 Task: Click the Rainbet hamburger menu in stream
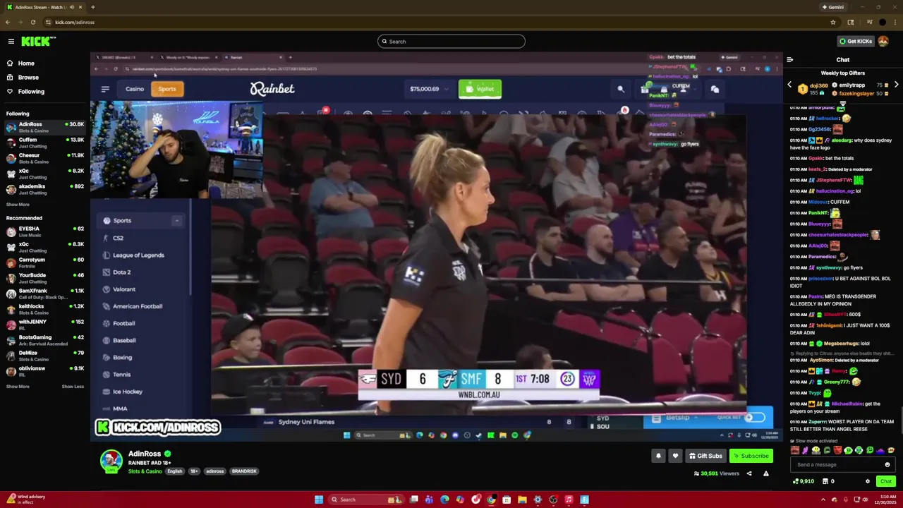[105, 89]
